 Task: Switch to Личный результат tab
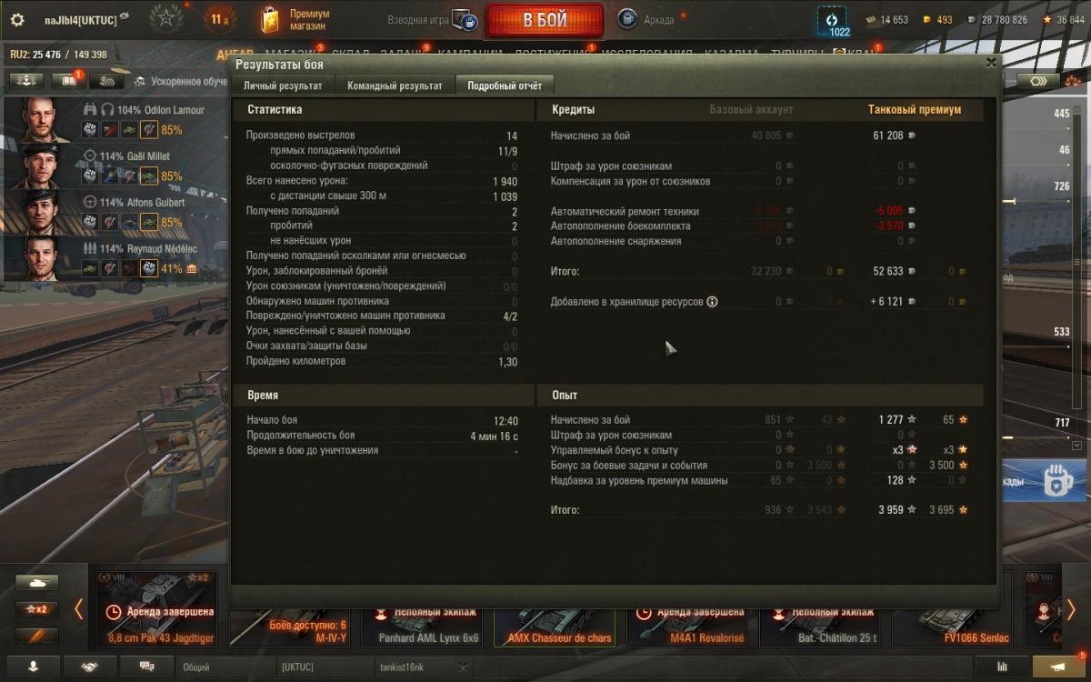283,85
